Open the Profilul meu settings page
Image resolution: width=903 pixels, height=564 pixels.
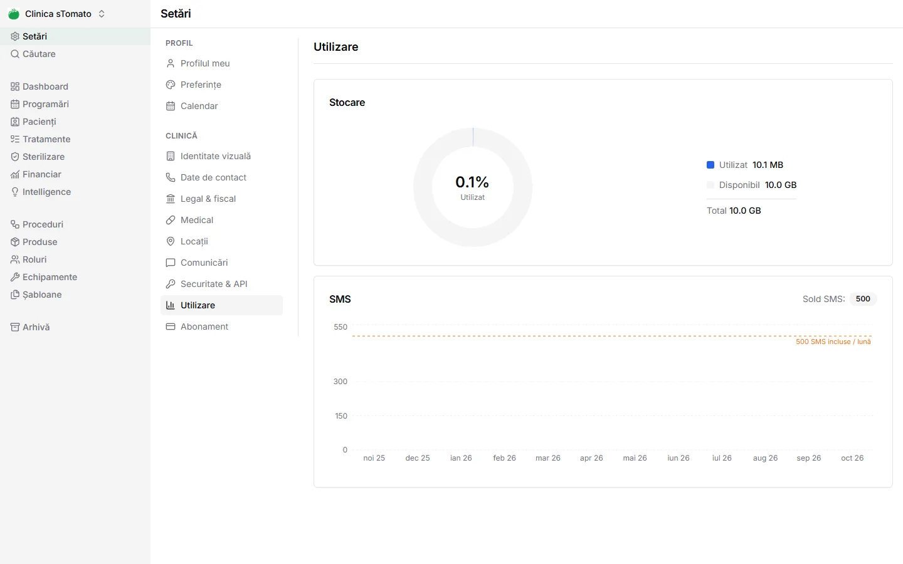tap(221, 63)
